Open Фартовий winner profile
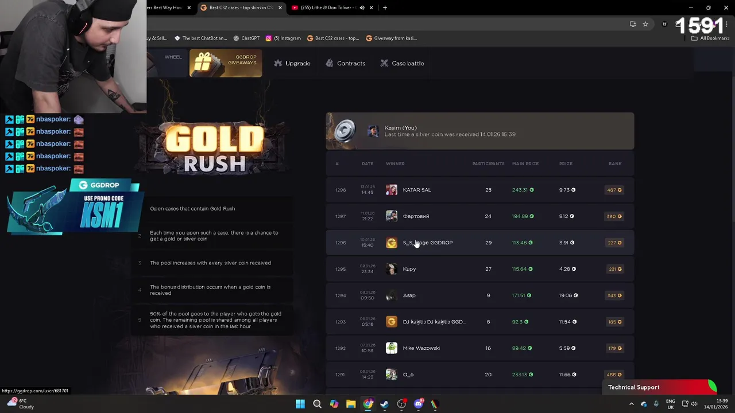Viewport: 735px width, 413px height. tap(416, 216)
